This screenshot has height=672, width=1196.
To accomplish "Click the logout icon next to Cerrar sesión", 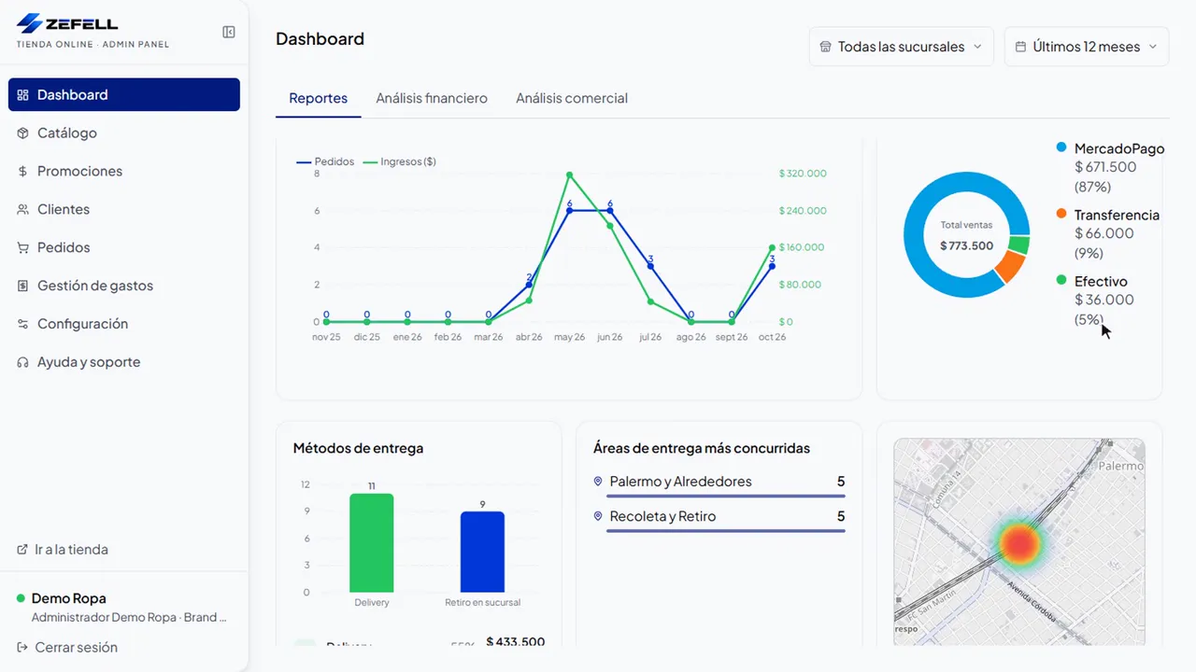I will [22, 648].
